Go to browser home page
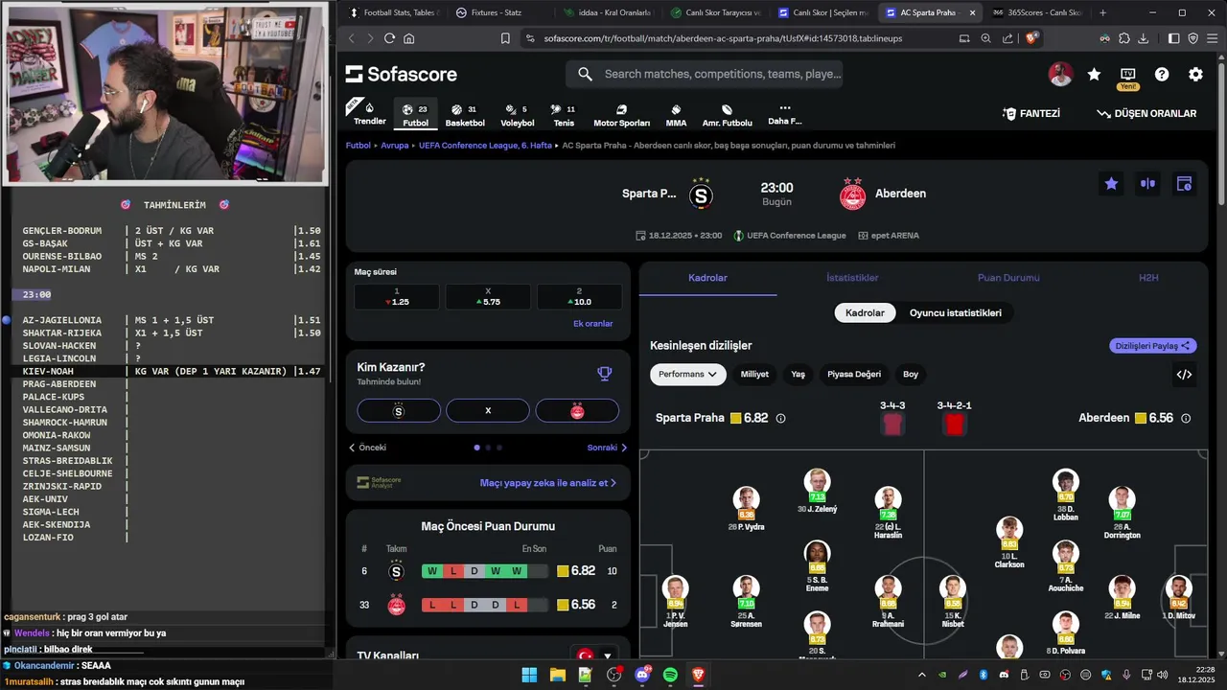Screen dimensions: 1227x690 point(409,38)
